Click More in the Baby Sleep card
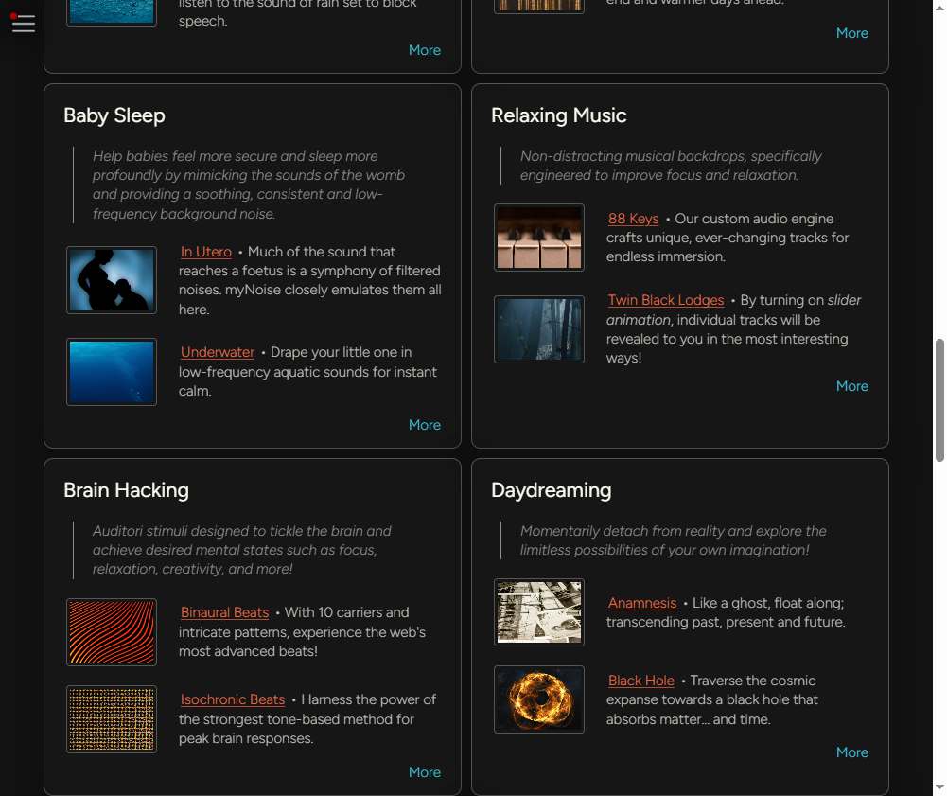 coord(425,425)
